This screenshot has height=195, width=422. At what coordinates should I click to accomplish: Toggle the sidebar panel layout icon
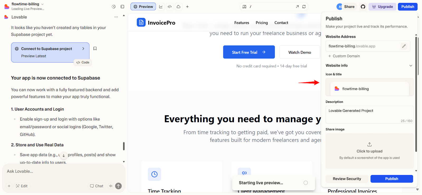122,7
